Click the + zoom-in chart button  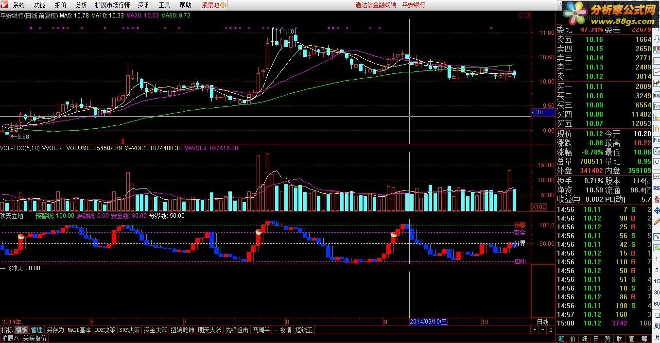point(534,330)
